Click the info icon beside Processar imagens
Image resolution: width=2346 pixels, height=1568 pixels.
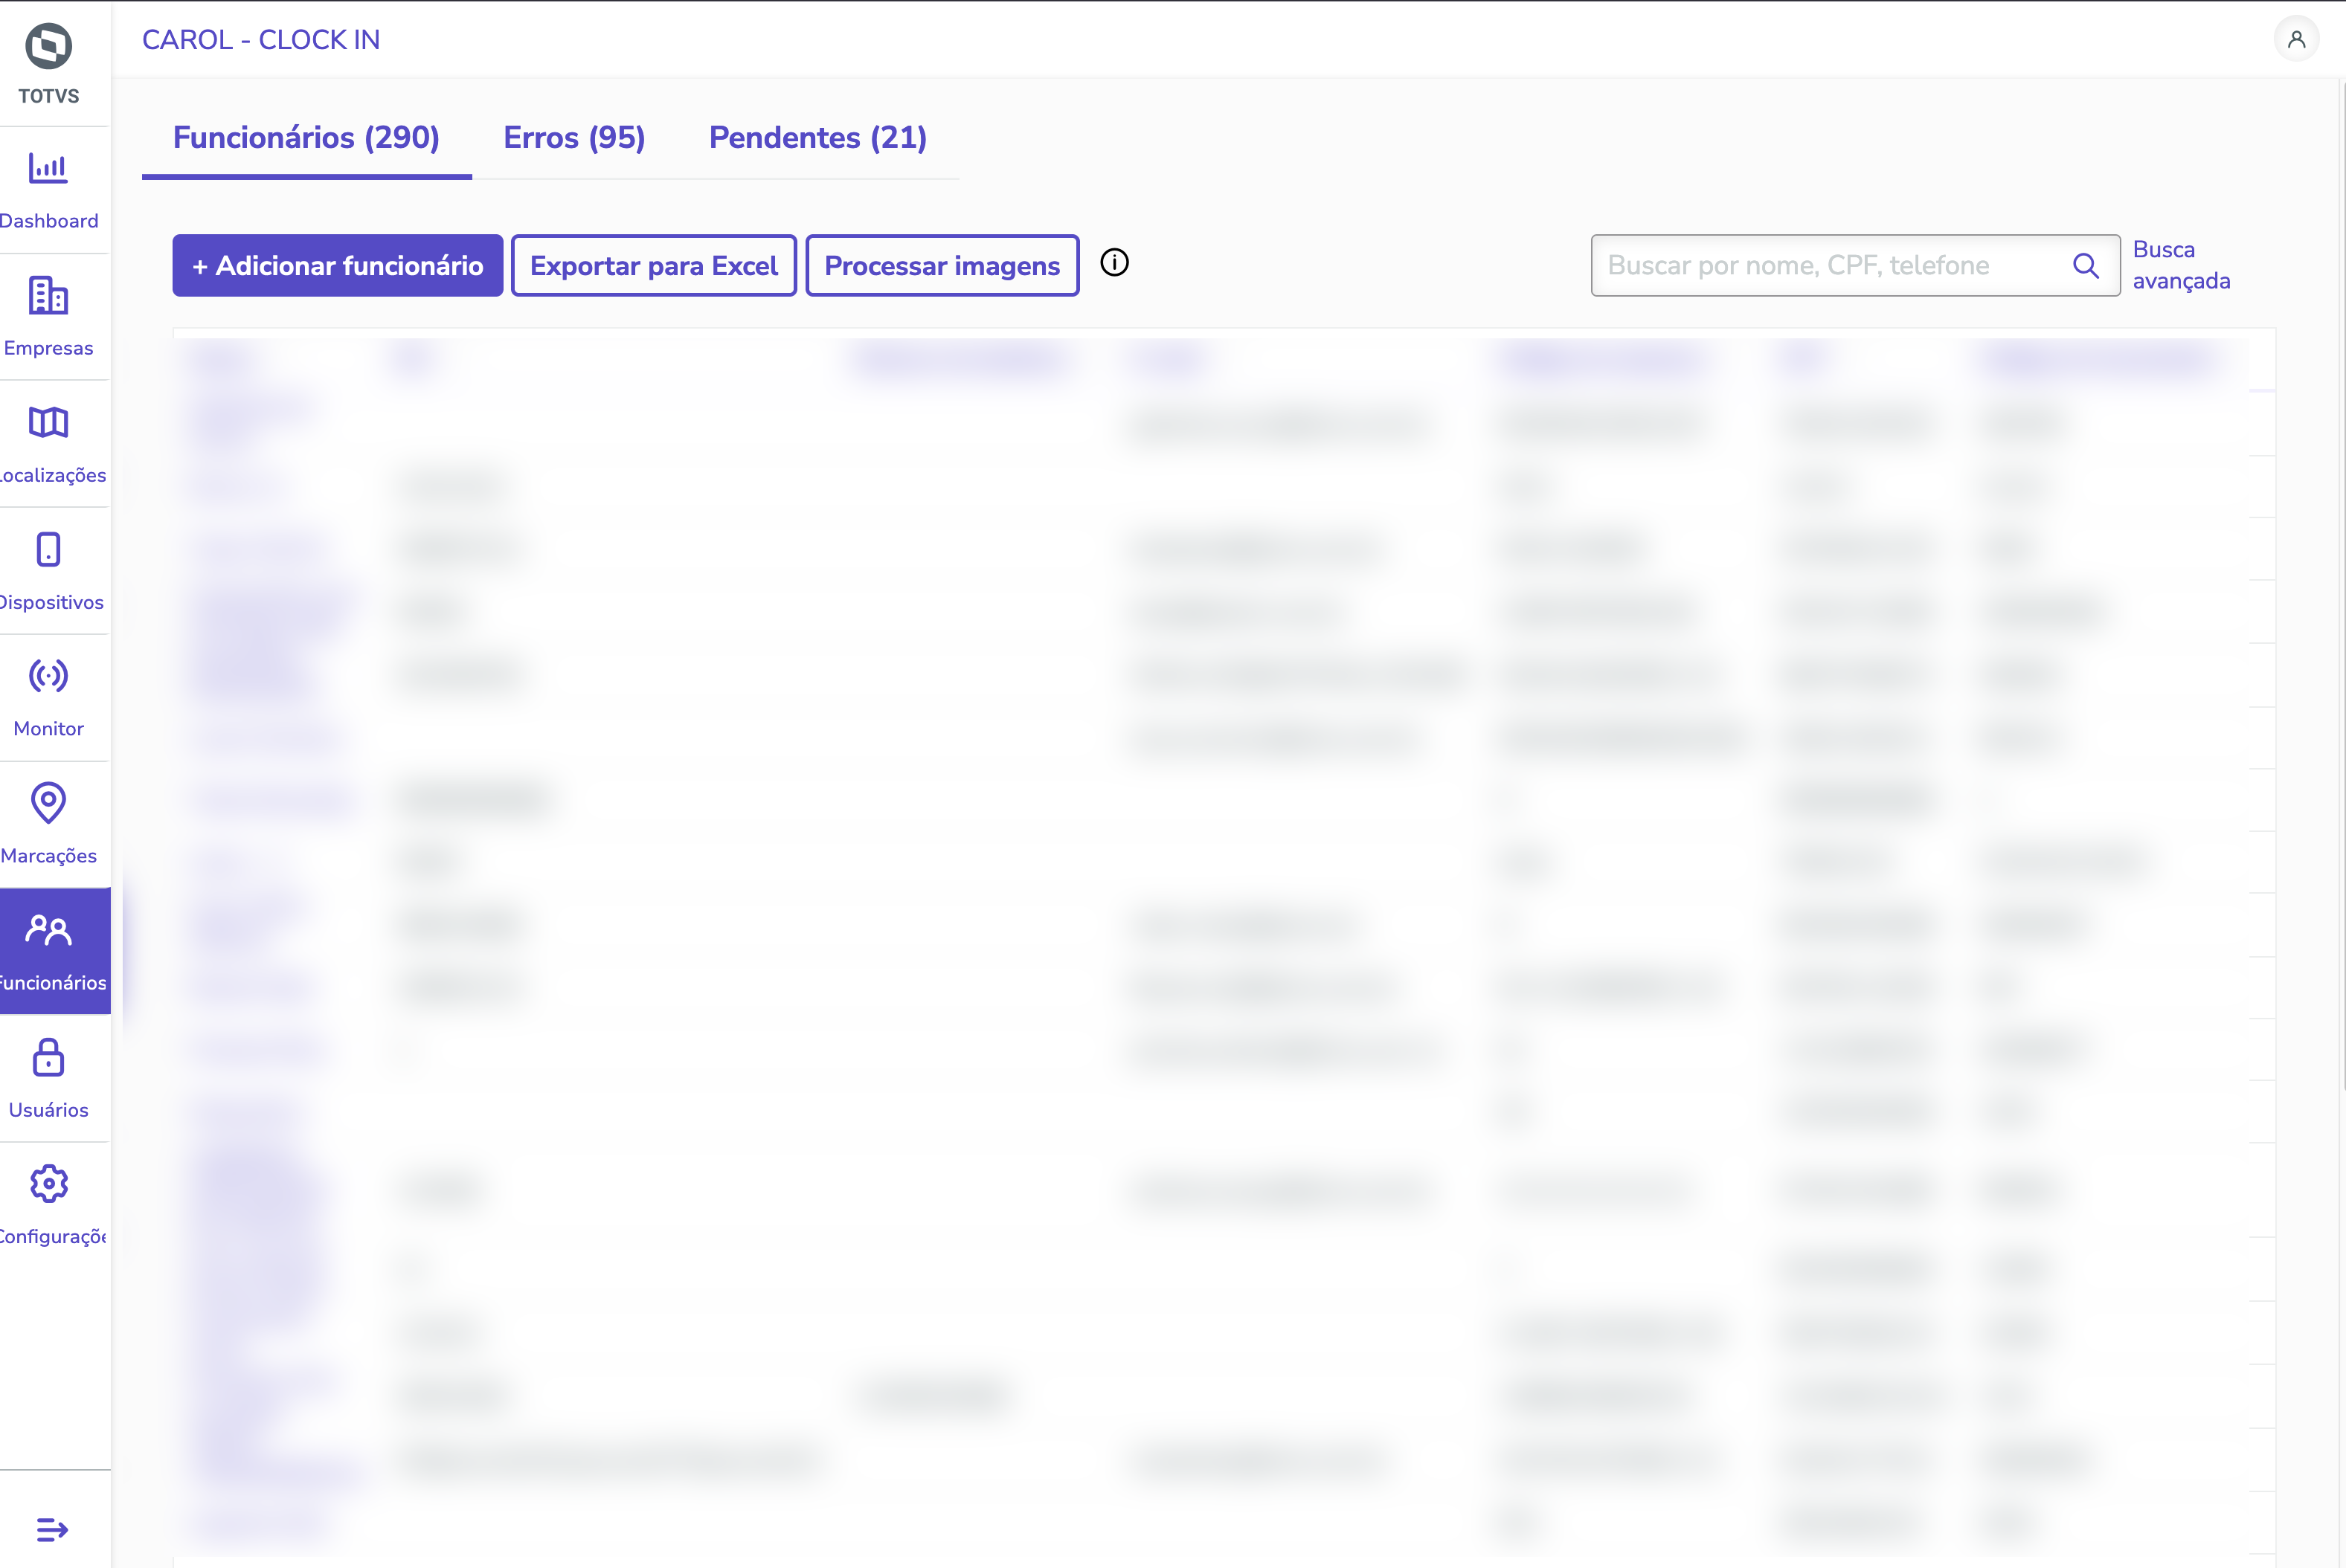click(1114, 263)
